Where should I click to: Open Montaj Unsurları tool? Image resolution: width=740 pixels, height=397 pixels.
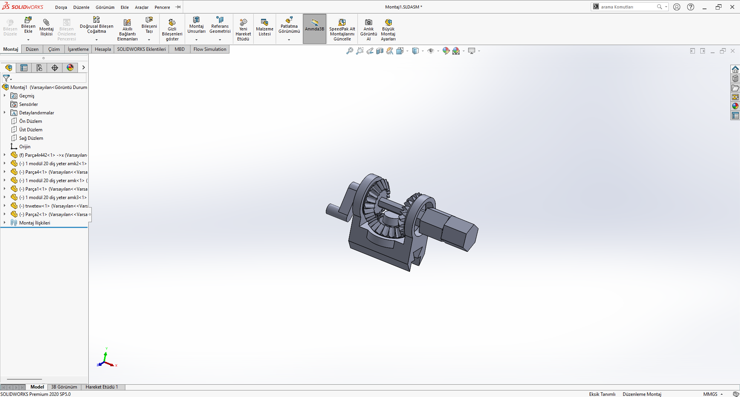[x=196, y=25]
